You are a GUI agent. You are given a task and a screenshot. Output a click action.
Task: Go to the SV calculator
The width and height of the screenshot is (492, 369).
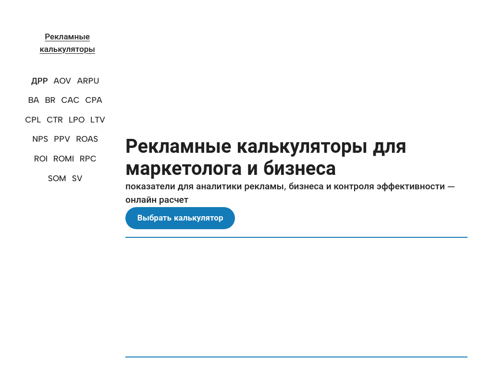(77, 179)
